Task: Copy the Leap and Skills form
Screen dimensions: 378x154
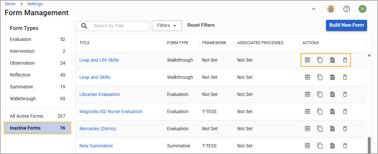Action: coord(320,77)
